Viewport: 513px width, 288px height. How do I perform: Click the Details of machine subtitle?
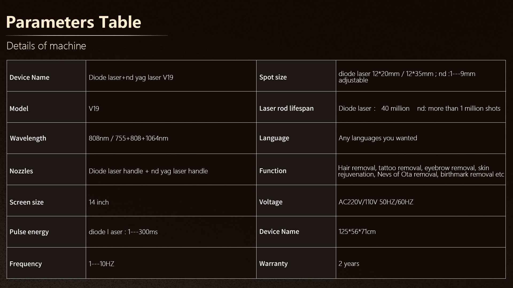[x=46, y=46]
